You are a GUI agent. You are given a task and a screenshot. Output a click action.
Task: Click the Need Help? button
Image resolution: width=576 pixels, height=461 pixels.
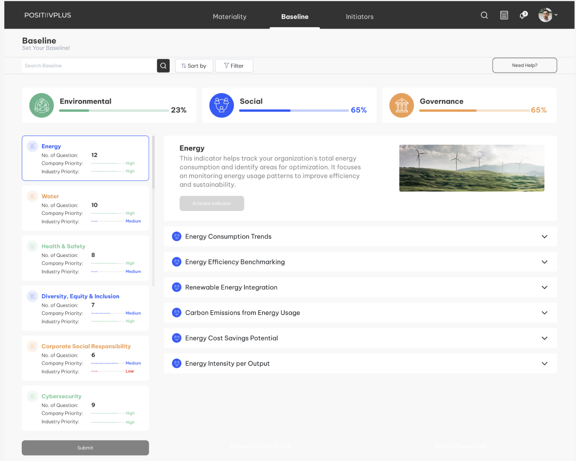(x=524, y=65)
